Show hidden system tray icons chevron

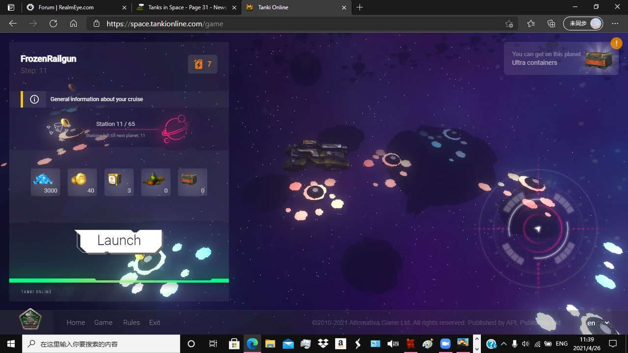pyautogui.click(x=503, y=344)
